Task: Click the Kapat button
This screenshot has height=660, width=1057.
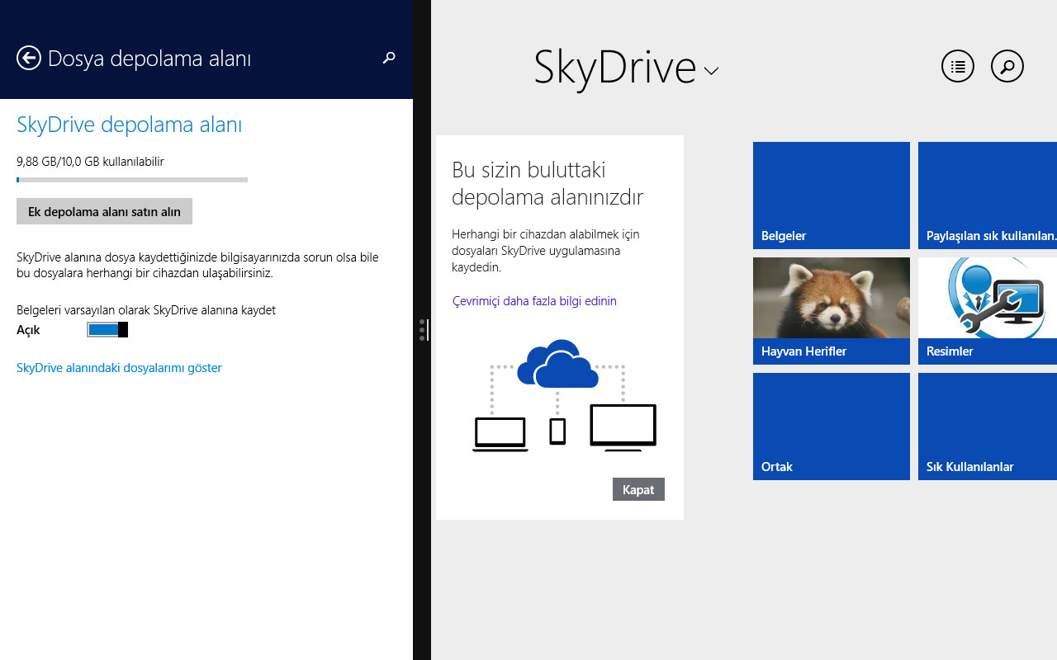Action: pyautogui.click(x=638, y=489)
